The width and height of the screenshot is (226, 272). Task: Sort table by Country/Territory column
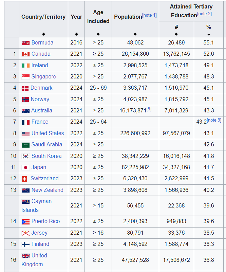pos(43,34)
